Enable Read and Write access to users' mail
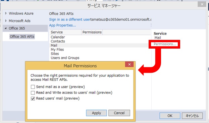This screenshot has height=123, width=209. pyautogui.click(x=33, y=93)
